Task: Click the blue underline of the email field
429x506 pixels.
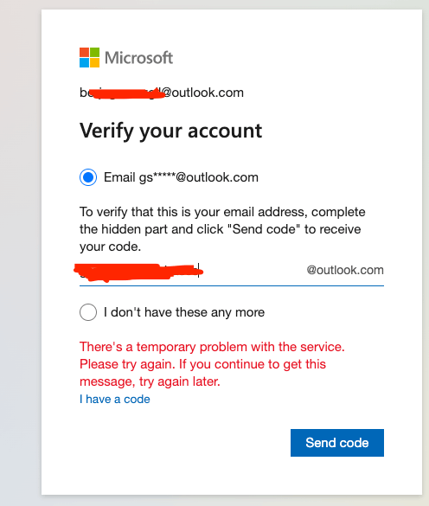Action: [232, 285]
